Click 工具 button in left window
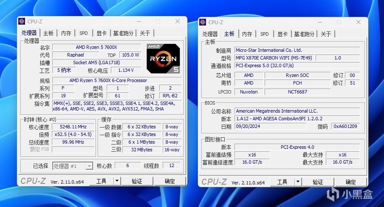The width and height of the screenshot is (384, 207). [102, 181]
